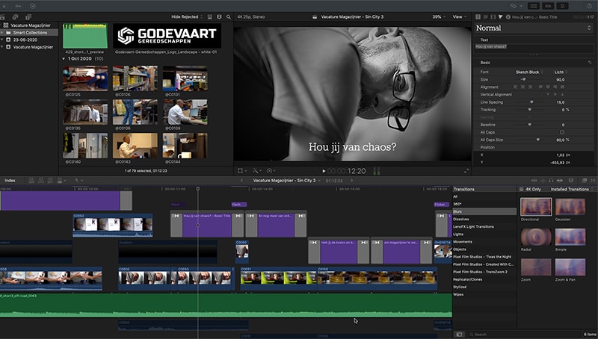Select the Radial transition thumbnail
Viewport: 598px width, 339px height.
[536, 237]
